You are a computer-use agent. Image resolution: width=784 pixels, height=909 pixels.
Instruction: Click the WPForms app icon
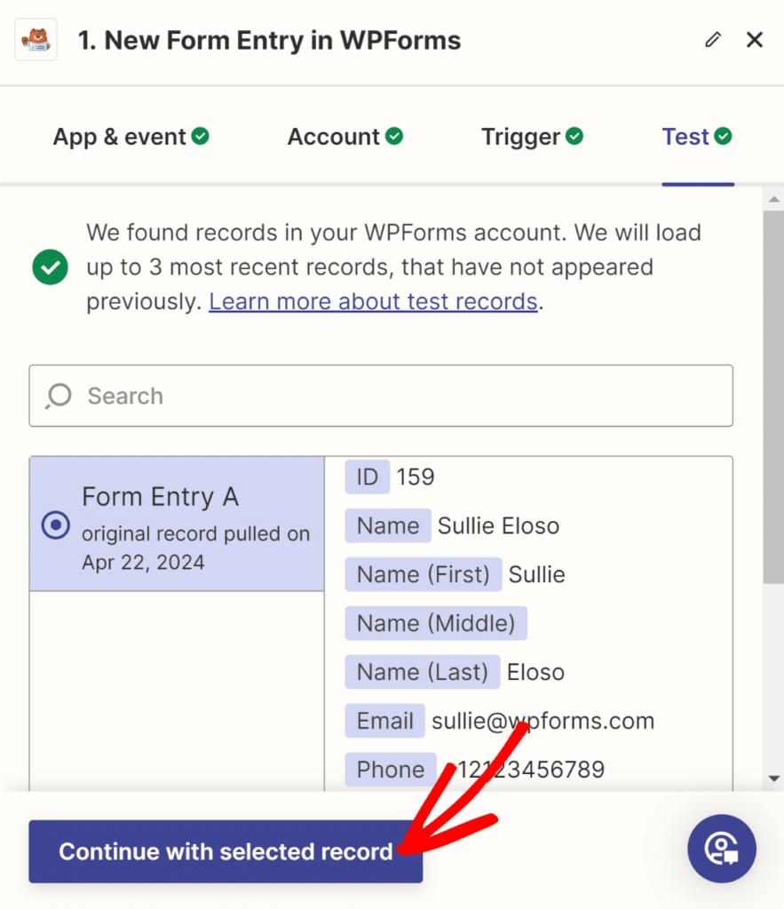[x=36, y=39]
